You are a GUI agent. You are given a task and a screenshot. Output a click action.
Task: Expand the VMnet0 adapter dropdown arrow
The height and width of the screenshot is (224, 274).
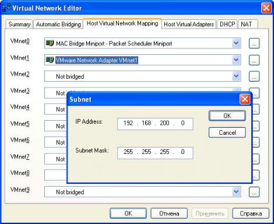coord(236,43)
